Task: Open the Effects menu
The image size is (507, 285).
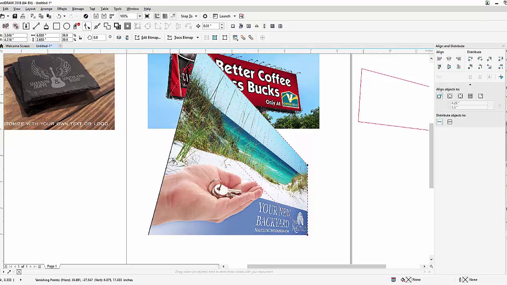Action: (62, 9)
